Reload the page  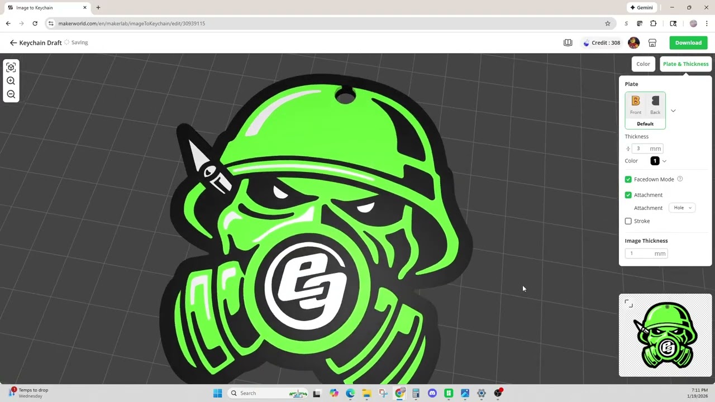[x=35, y=23]
